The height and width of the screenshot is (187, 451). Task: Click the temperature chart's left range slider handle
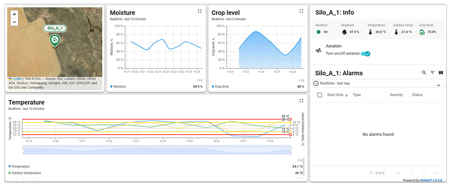click(24, 150)
